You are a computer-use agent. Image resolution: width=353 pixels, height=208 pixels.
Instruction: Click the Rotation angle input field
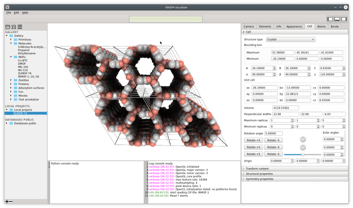coord(273,133)
